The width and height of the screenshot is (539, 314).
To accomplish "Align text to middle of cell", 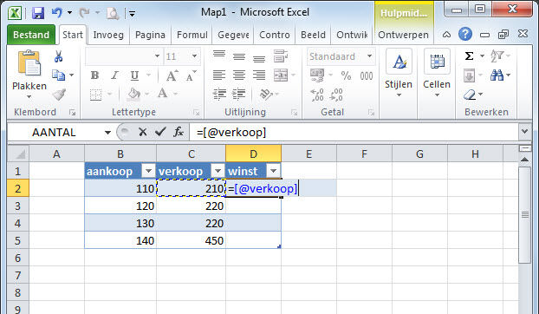I will point(239,56).
